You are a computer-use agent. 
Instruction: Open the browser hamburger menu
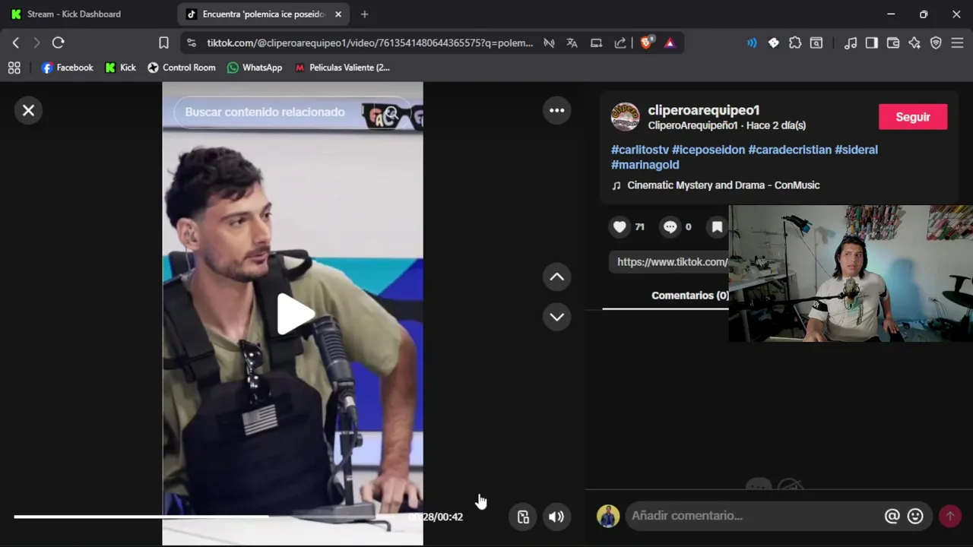pos(958,43)
